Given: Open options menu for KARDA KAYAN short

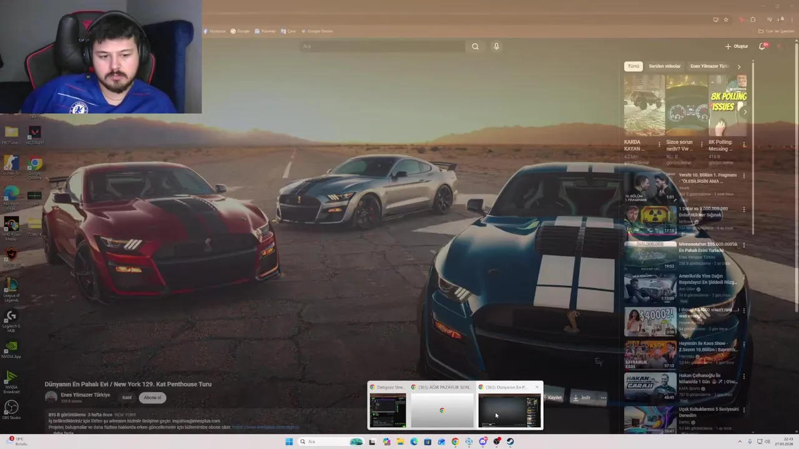Looking at the screenshot, I should tap(659, 144).
